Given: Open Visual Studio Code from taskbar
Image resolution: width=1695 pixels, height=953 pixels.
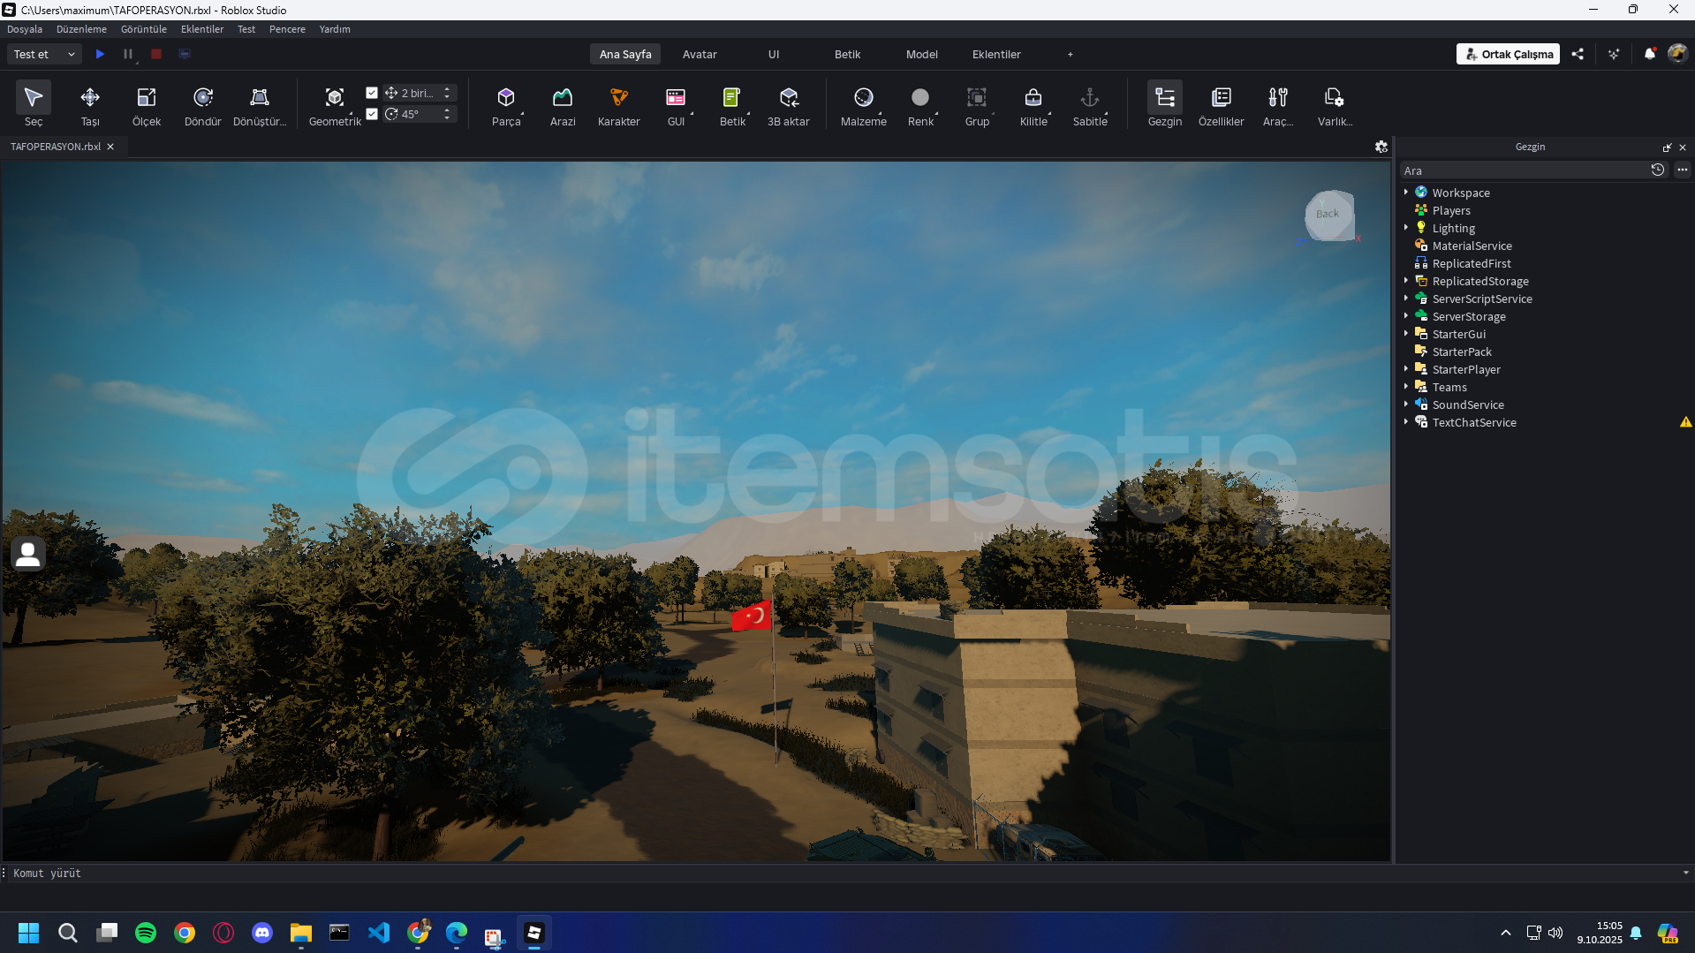Looking at the screenshot, I should coord(379,933).
